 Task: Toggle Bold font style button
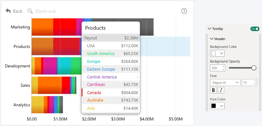(213, 90)
